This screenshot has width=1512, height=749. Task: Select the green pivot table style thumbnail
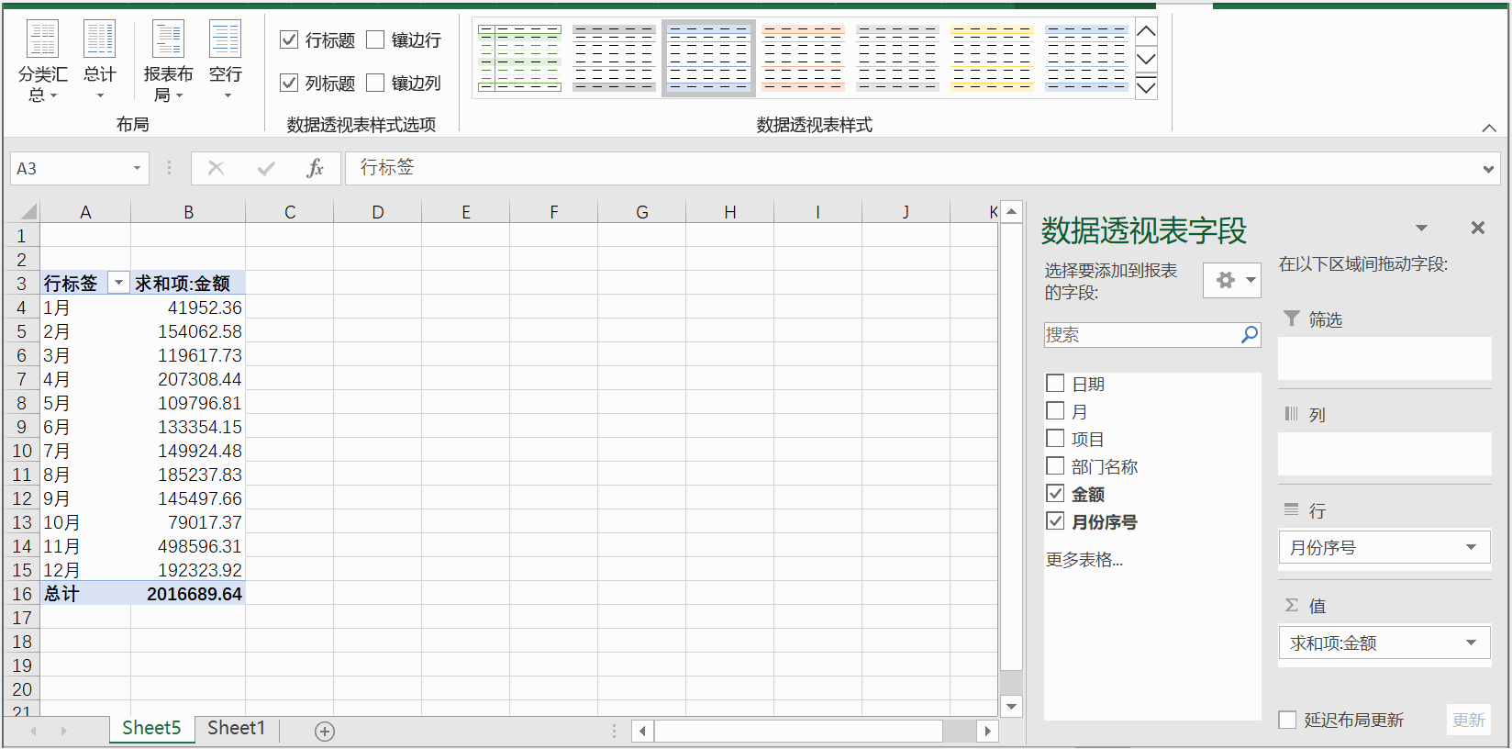pos(519,58)
